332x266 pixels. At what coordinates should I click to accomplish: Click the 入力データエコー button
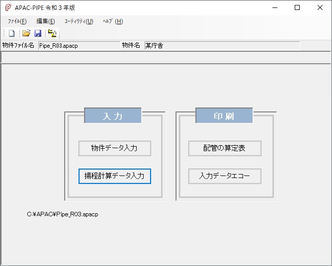click(225, 176)
